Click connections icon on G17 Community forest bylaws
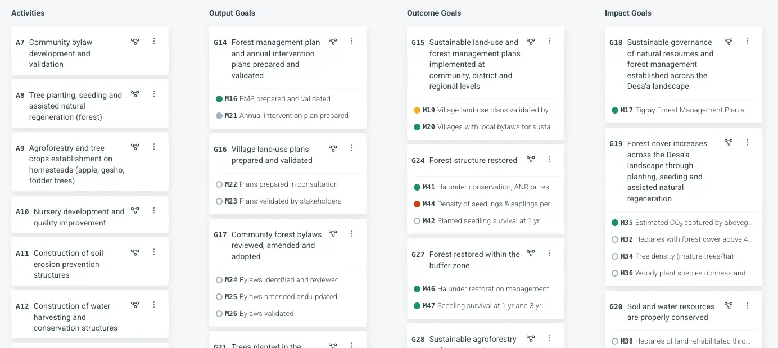Viewport: 778px width, 348px height. pyautogui.click(x=333, y=233)
